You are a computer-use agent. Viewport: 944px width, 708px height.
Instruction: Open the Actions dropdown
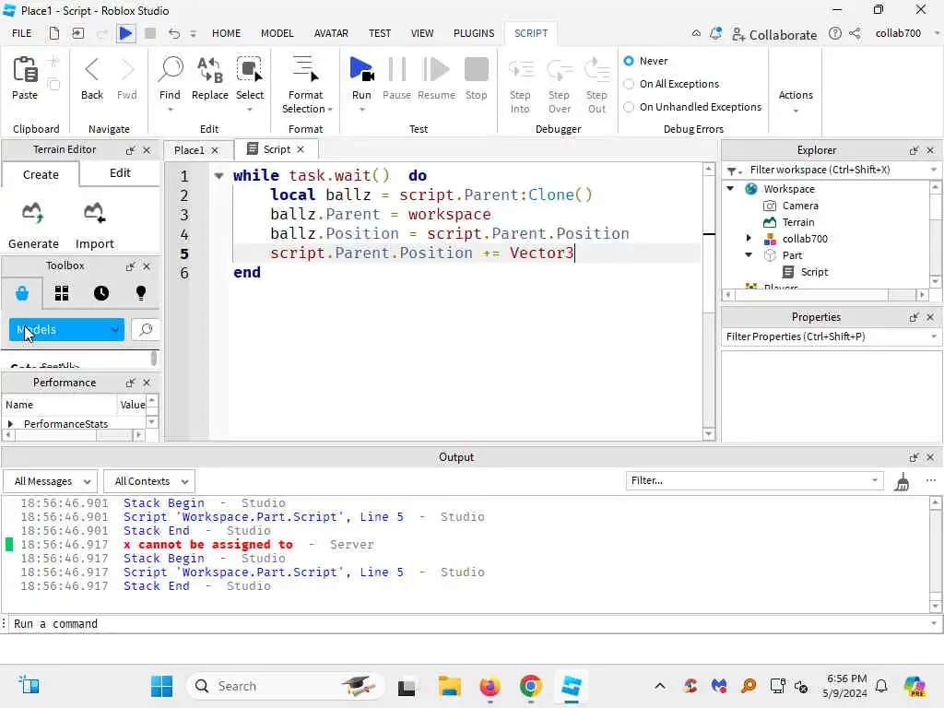[x=796, y=101]
